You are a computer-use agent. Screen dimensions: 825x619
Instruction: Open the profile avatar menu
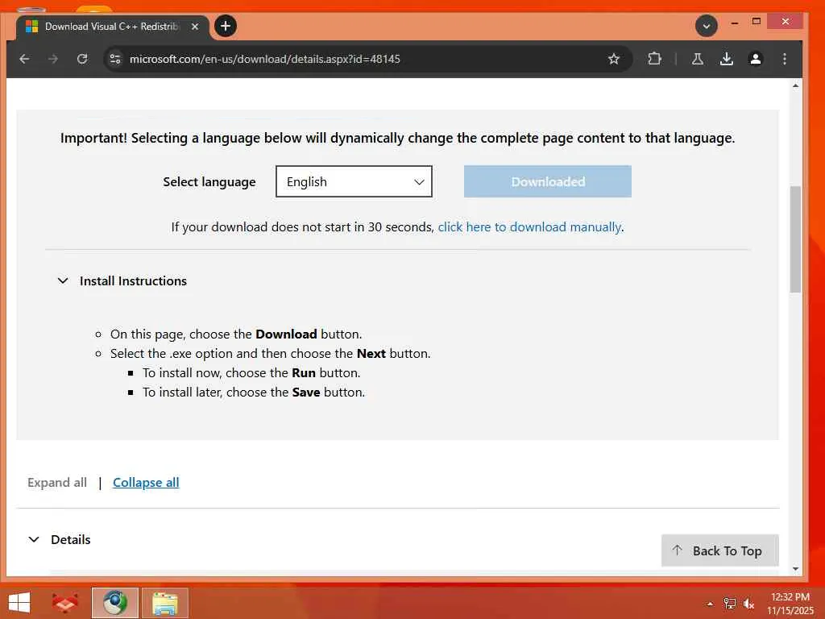[756, 59]
